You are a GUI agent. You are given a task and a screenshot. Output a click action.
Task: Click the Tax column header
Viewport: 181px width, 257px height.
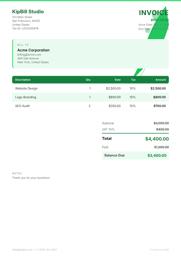pos(133,80)
